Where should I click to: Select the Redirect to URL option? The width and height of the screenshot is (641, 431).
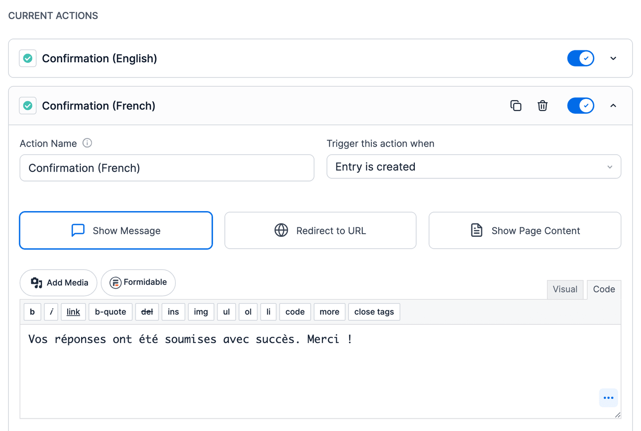pos(320,230)
